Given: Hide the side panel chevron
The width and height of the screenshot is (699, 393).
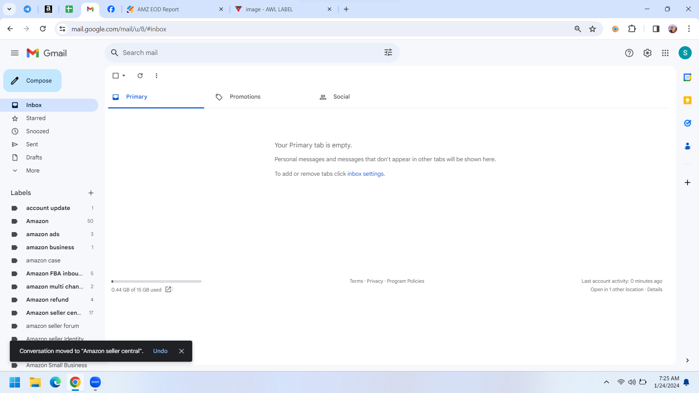Looking at the screenshot, I should [687, 361].
